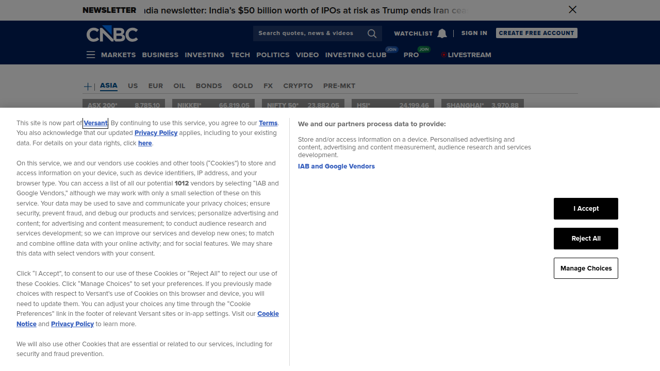
Task: Open IAB and Google Vendors link
Action: (x=336, y=166)
